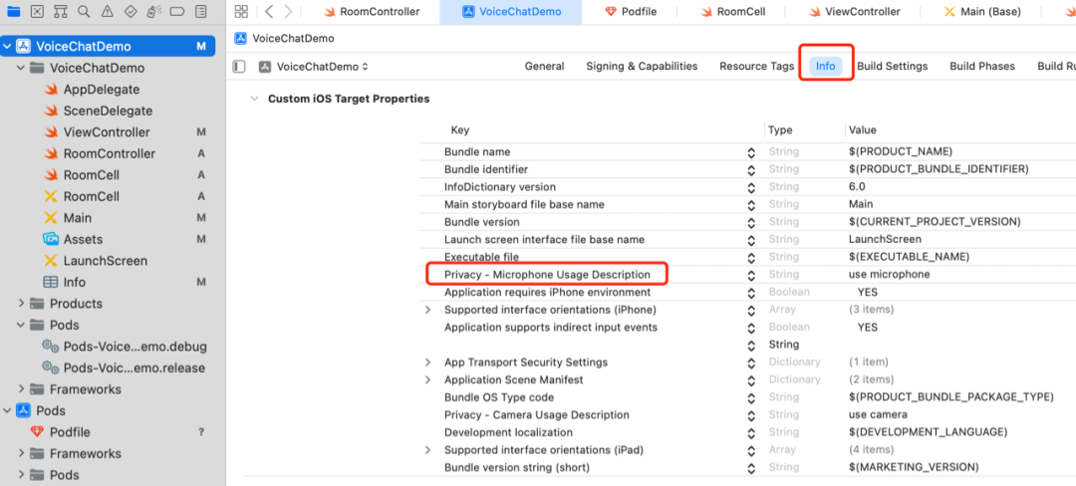
Task: Open the Symbol navigator icon
Action: point(59,12)
